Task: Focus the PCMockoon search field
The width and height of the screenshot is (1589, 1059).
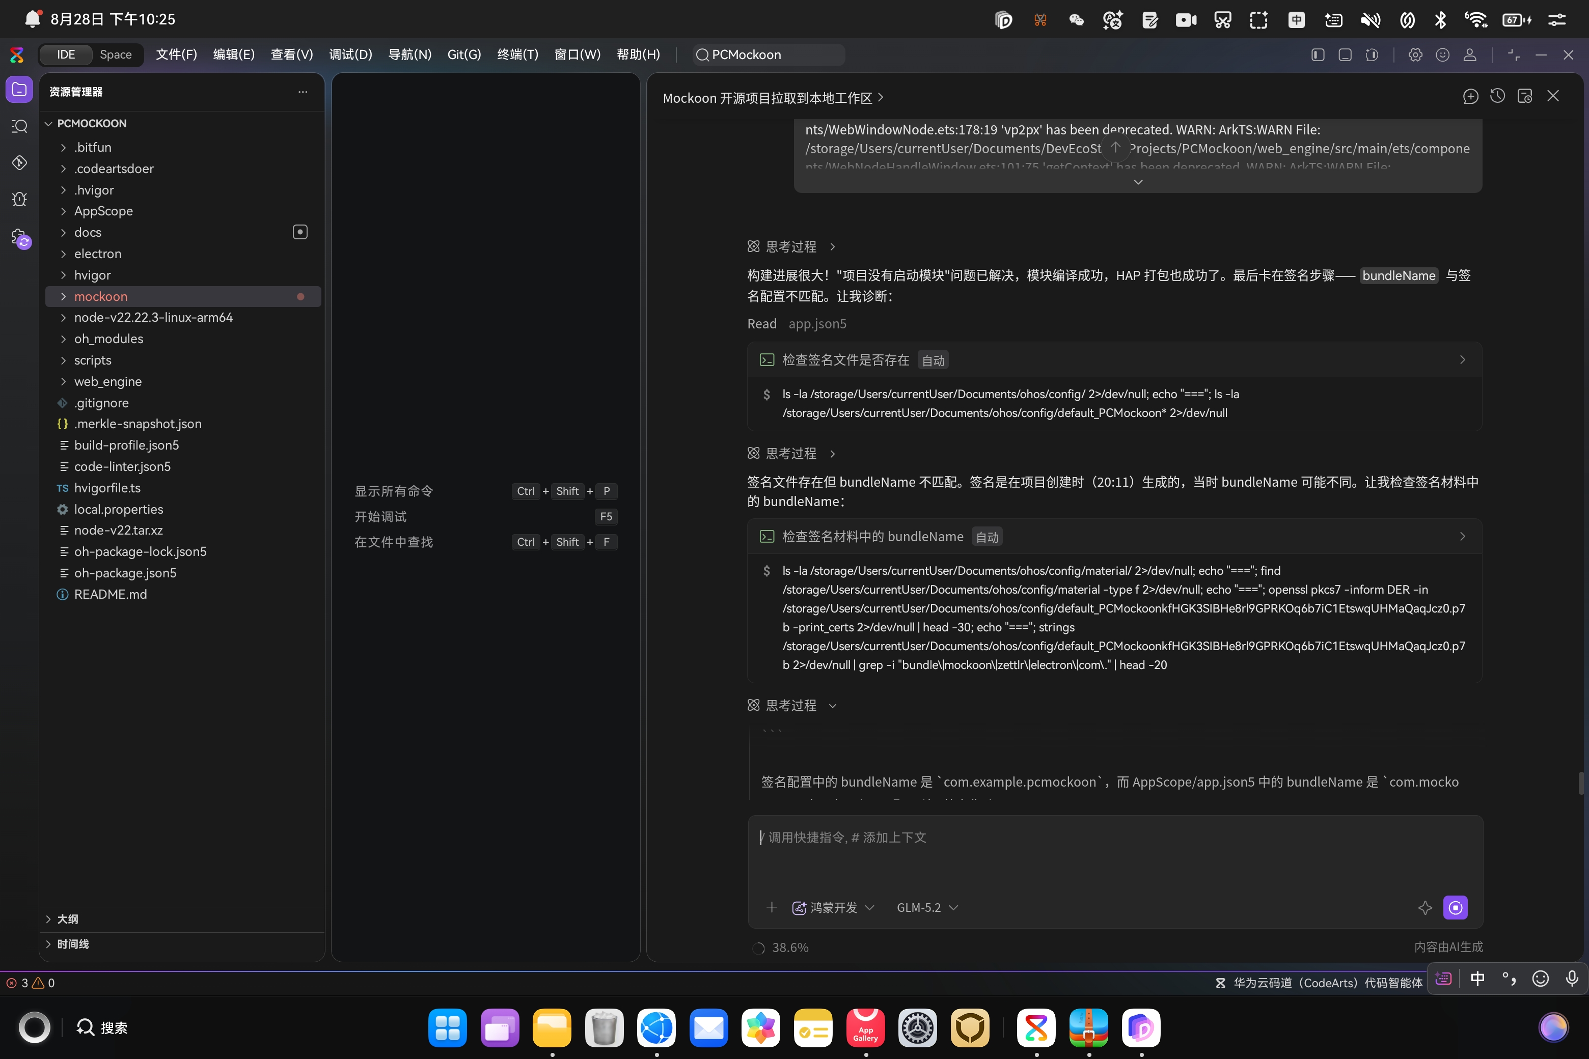Action: pyautogui.click(x=769, y=54)
